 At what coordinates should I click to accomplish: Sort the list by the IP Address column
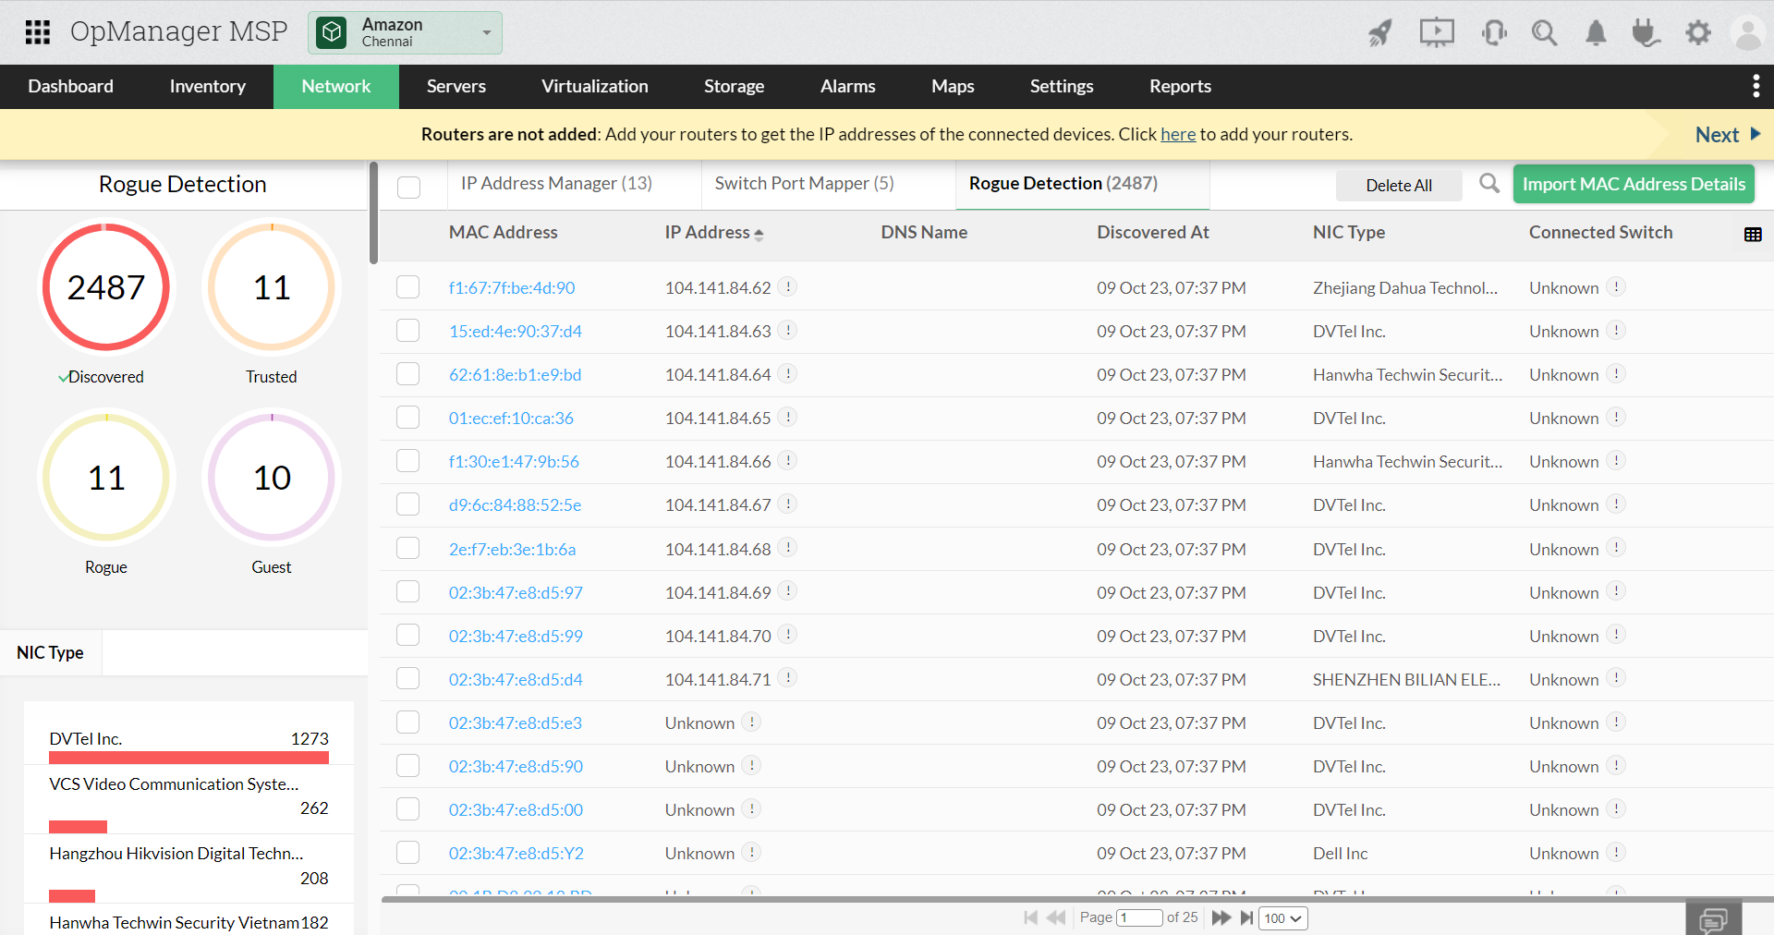[714, 233]
